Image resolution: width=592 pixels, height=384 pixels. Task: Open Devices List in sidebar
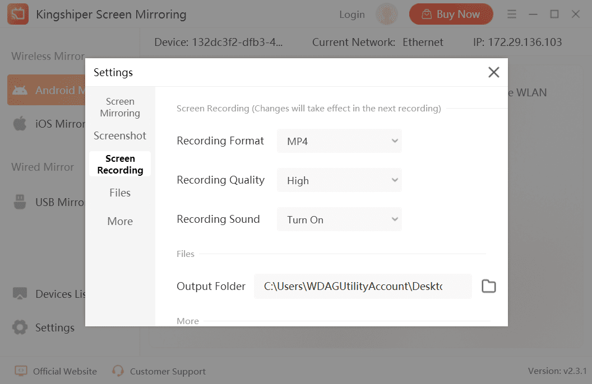click(x=48, y=294)
